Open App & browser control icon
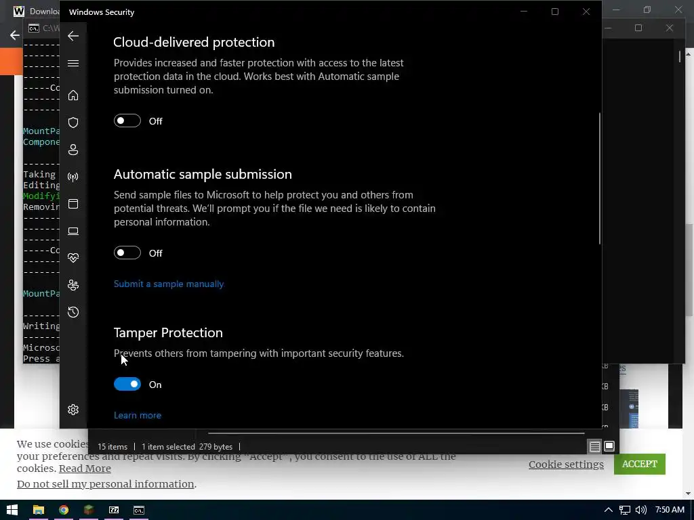694x520 pixels. pos(73,204)
